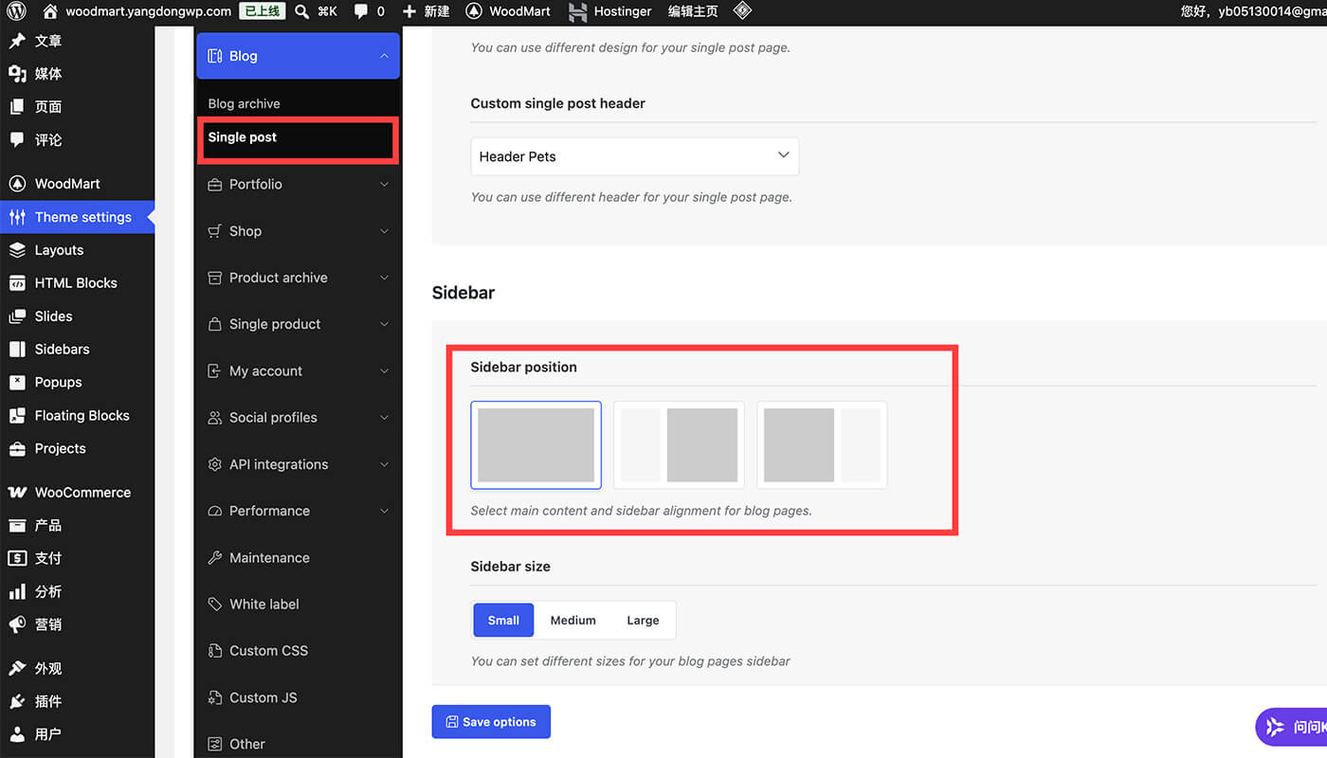
Task: Click the diamond icon after 编辑主页
Action: click(x=743, y=11)
